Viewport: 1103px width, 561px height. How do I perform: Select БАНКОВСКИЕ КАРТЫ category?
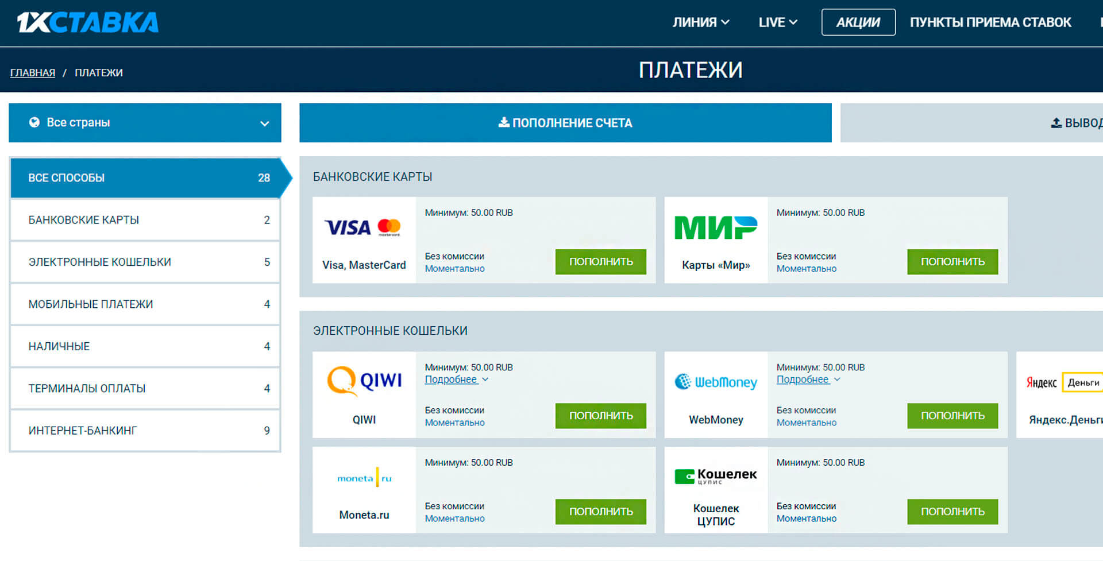point(145,220)
